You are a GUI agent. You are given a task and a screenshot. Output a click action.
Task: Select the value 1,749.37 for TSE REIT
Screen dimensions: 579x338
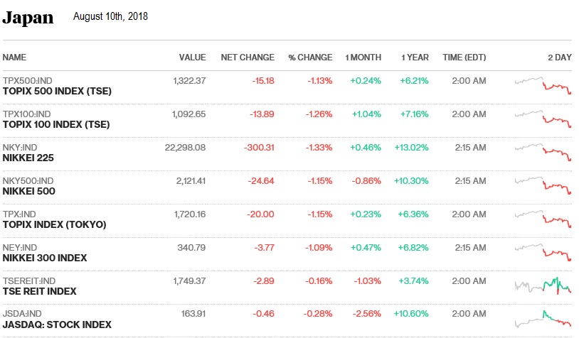click(x=189, y=281)
